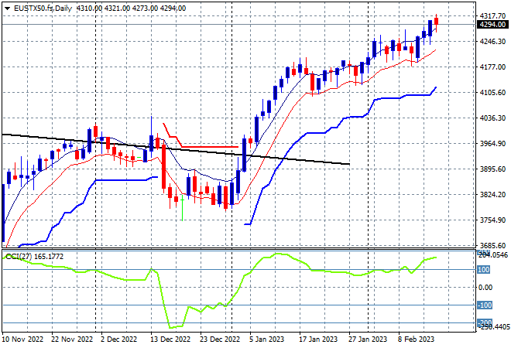This screenshot has width=511, height=348.
Task: Click the CCI 0.00 level label
Action: (x=485, y=288)
